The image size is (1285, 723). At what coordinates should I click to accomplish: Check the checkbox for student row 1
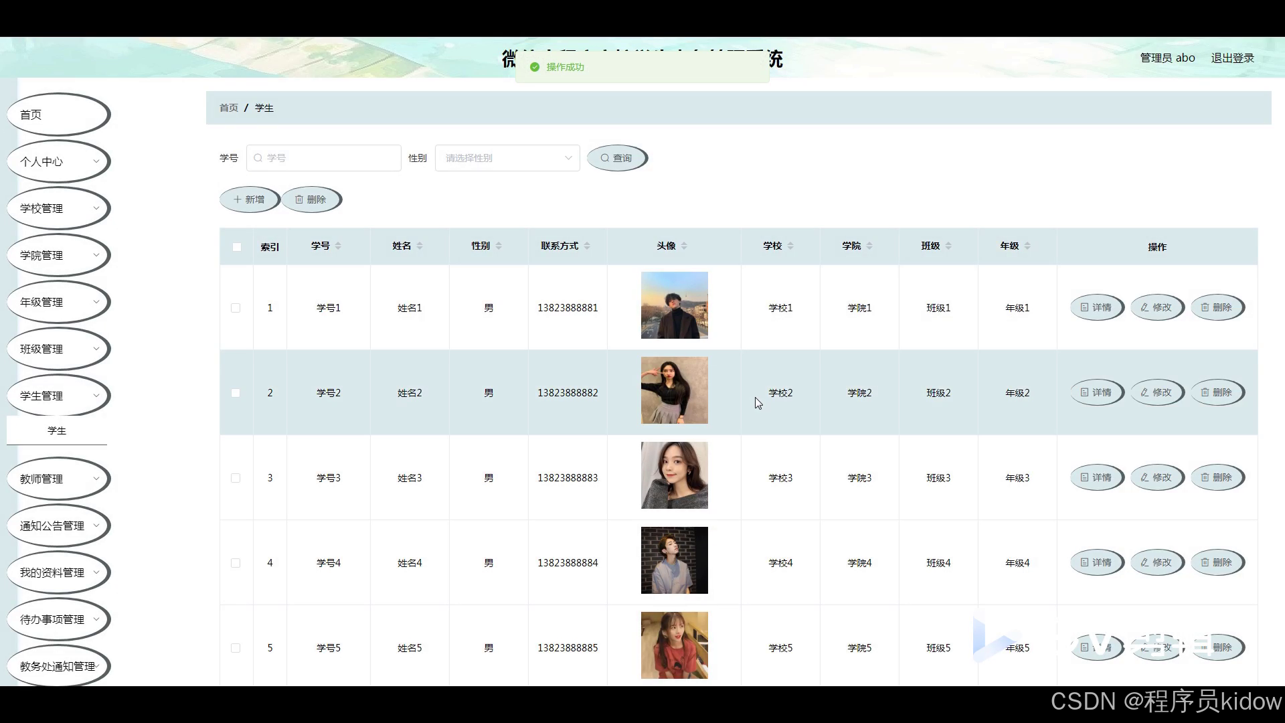point(236,308)
